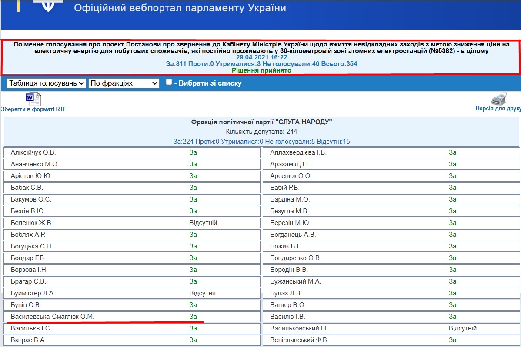Select deputy name 'Богуцька Є.П.'
521x347 pixels.
click(x=32, y=246)
